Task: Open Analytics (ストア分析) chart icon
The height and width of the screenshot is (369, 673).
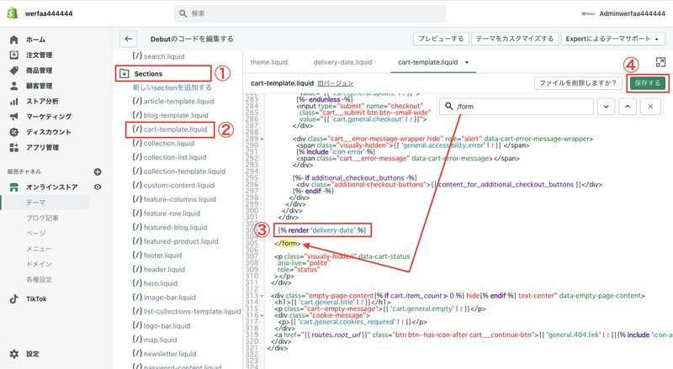Action: tap(13, 101)
